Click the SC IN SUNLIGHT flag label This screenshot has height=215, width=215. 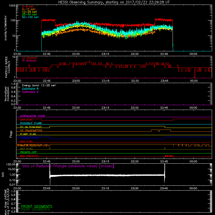tap(31, 127)
